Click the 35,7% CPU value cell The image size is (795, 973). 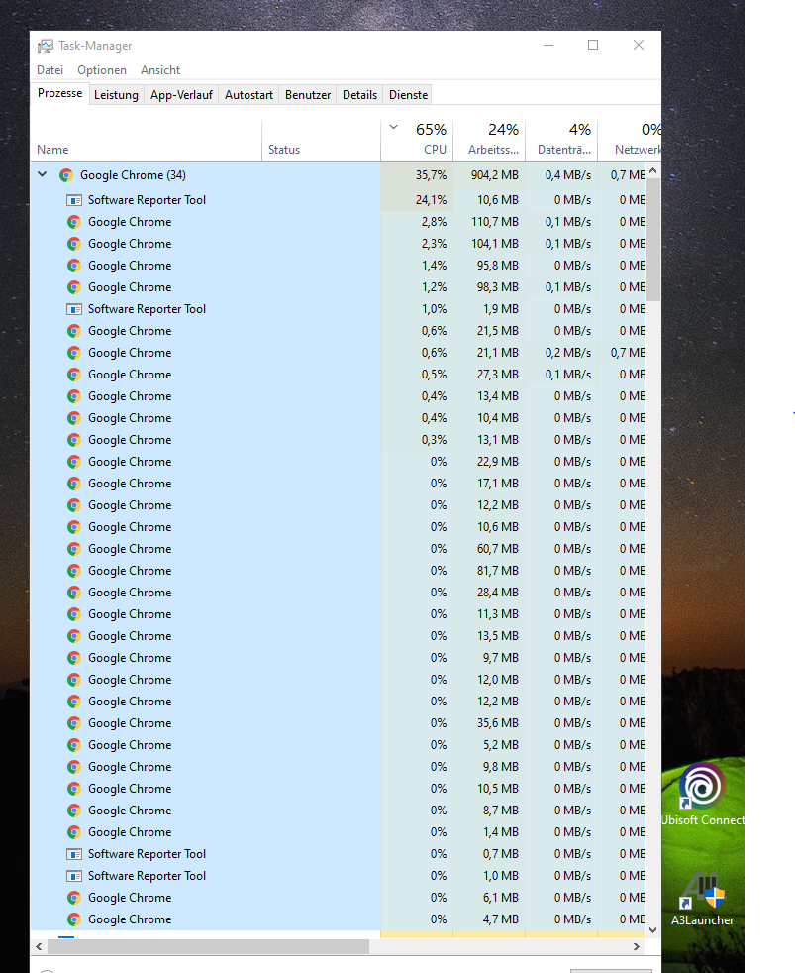tap(417, 175)
